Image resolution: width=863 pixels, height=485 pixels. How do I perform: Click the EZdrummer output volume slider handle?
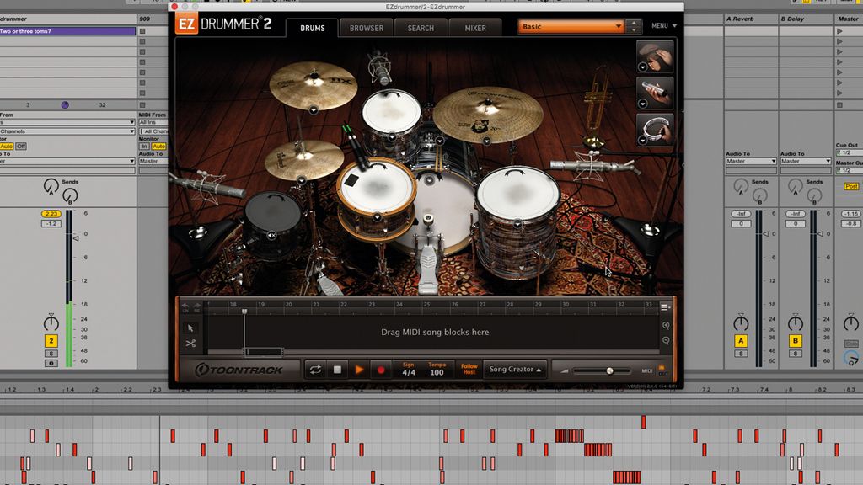pos(609,370)
